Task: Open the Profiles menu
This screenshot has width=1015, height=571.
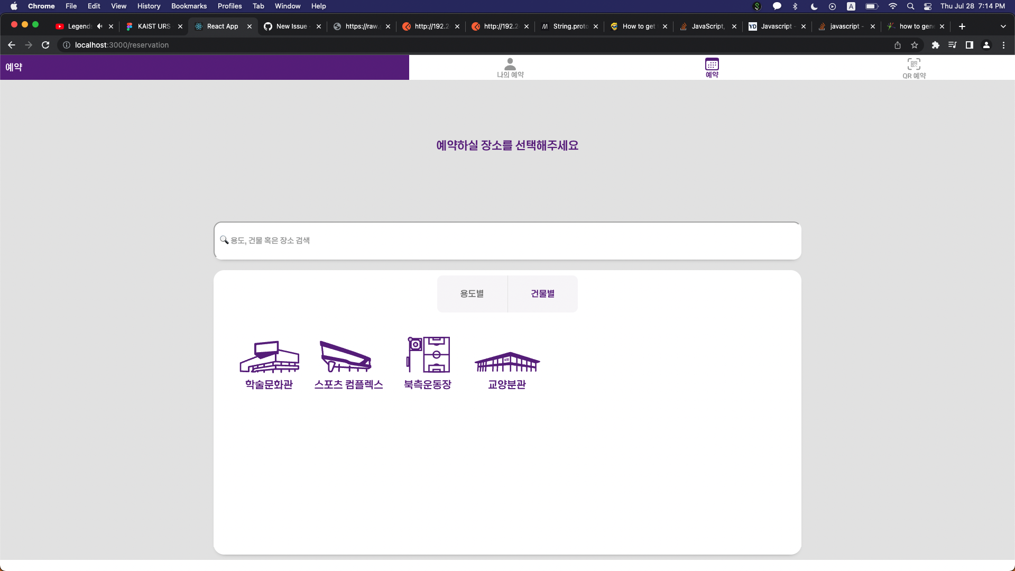Action: pyautogui.click(x=229, y=6)
